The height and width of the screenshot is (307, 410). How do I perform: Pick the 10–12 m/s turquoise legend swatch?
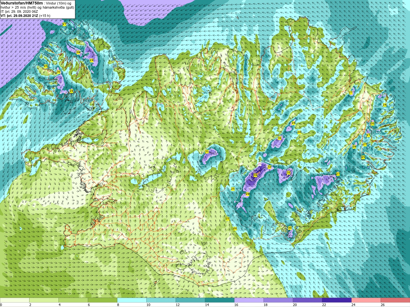[161, 300]
